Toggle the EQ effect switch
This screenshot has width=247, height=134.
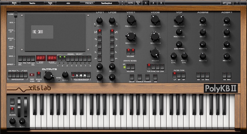coord(155,77)
